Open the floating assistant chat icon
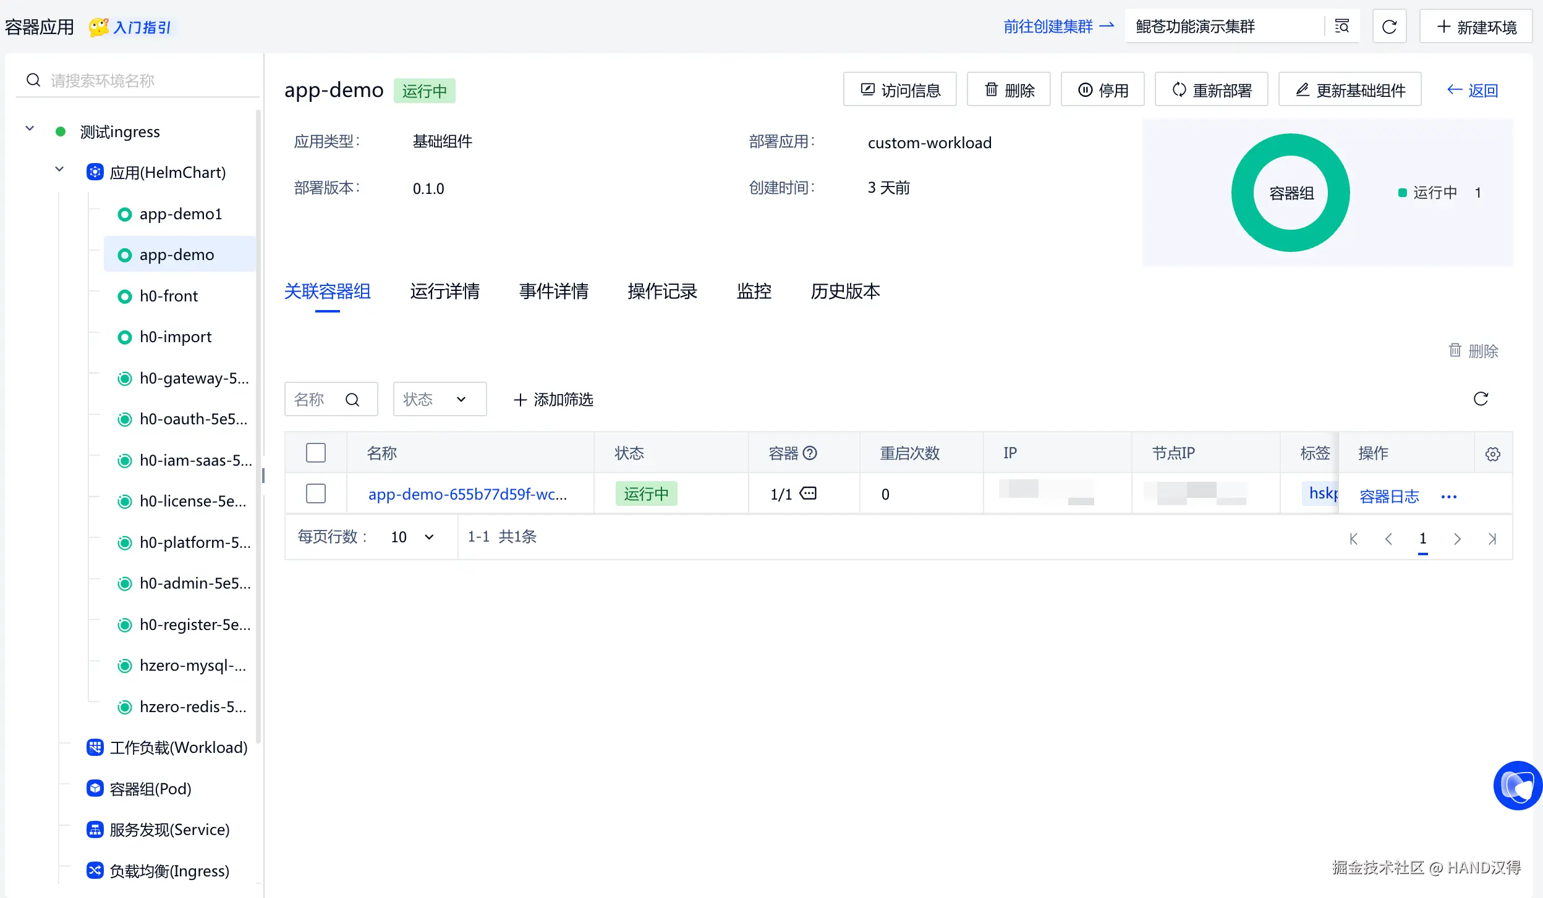 [1518, 786]
